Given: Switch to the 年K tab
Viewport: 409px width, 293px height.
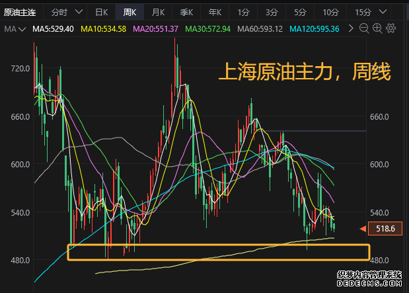Looking at the screenshot, I should [x=215, y=12].
